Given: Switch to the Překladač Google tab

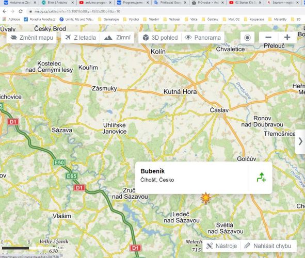Looking at the screenshot, I should 170,3.
